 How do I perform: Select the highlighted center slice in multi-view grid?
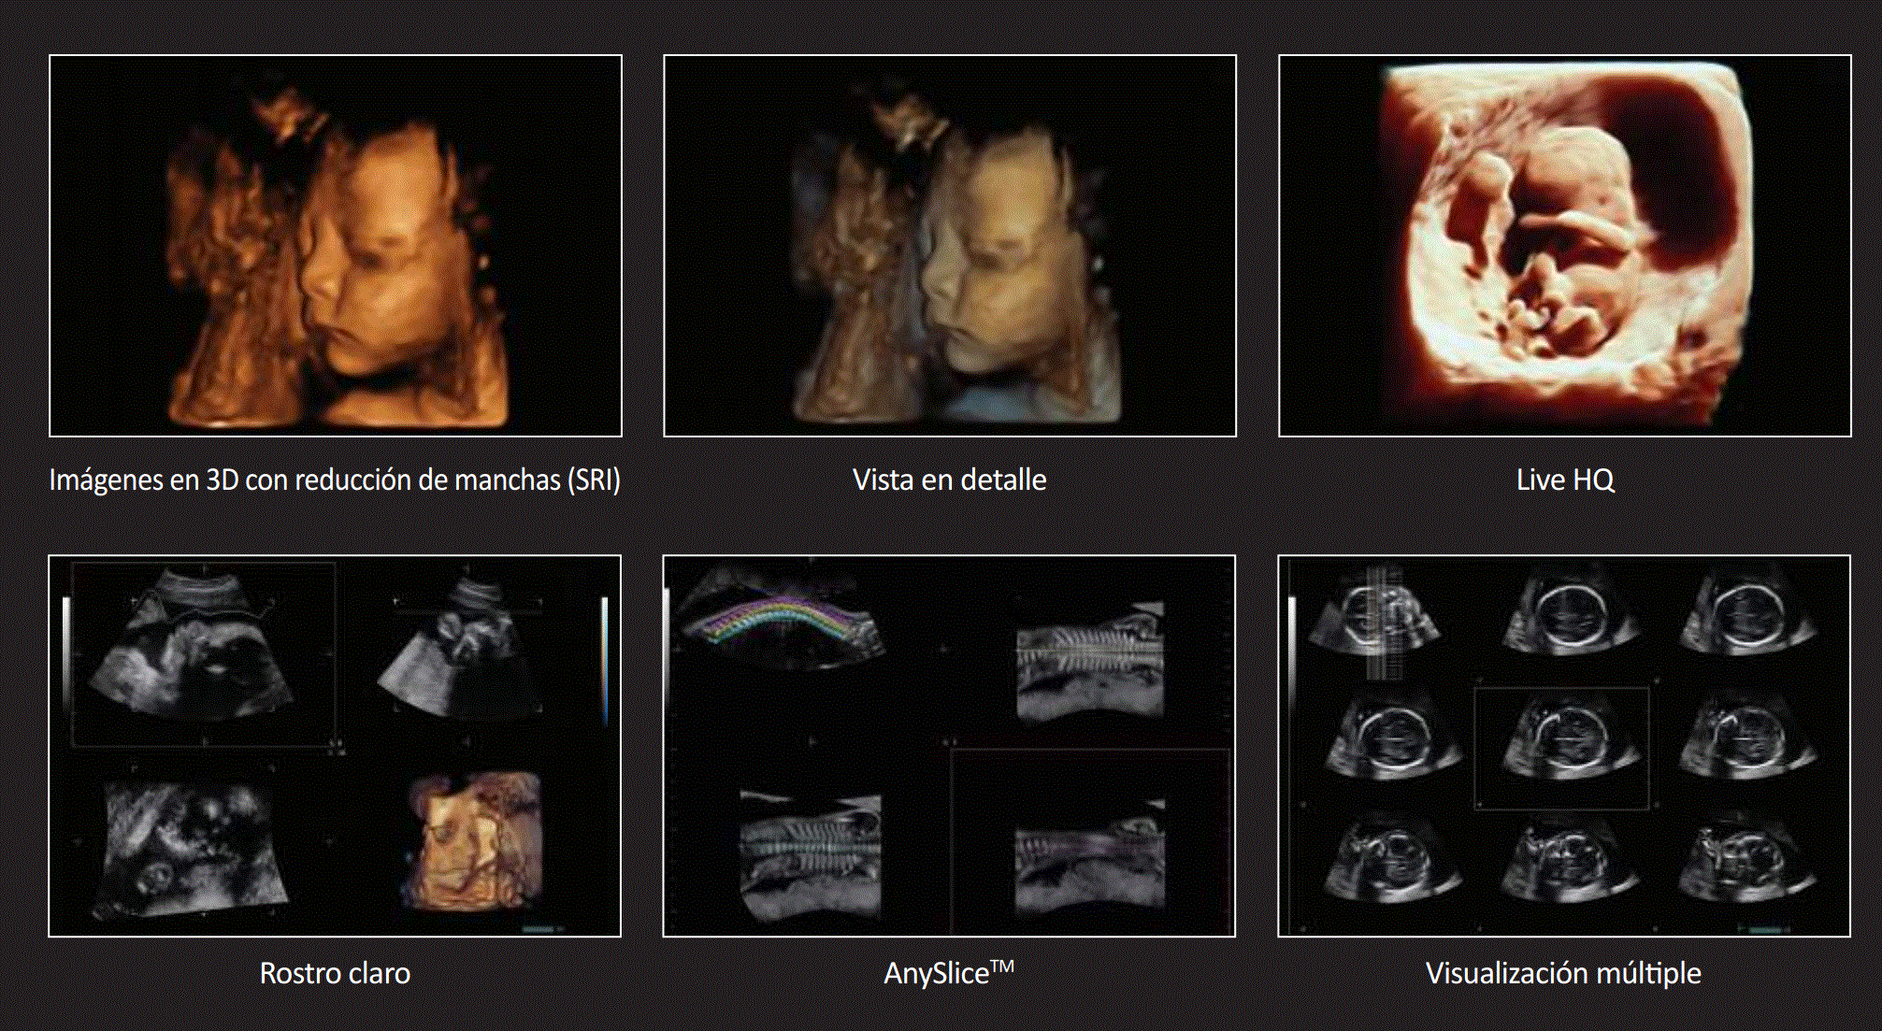click(x=1561, y=746)
